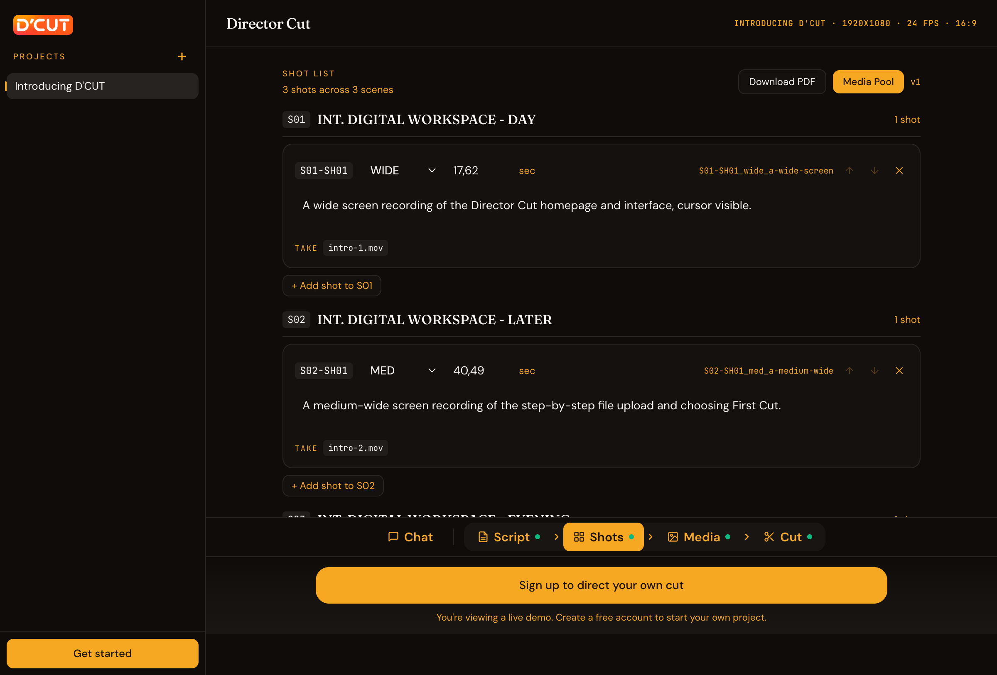Viewport: 997px width, 675px height.
Task: Click scene heading INT. DIGITAL WORKSPACE - LATER
Action: (434, 320)
